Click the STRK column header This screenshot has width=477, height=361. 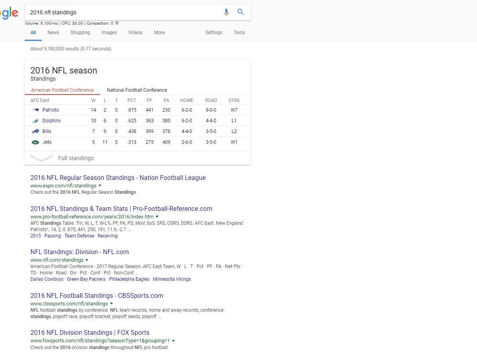[234, 100]
